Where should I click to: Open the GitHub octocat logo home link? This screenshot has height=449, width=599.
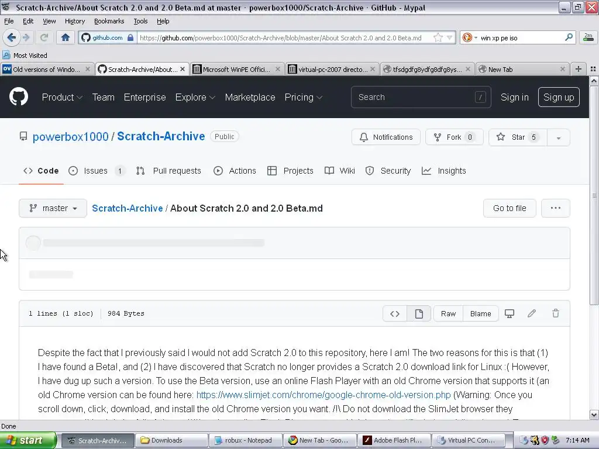(19, 96)
